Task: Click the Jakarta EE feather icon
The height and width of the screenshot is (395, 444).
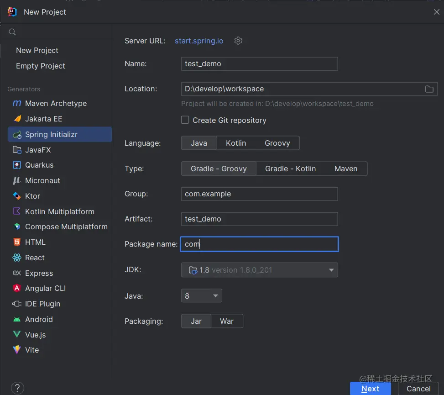Action: (x=17, y=119)
